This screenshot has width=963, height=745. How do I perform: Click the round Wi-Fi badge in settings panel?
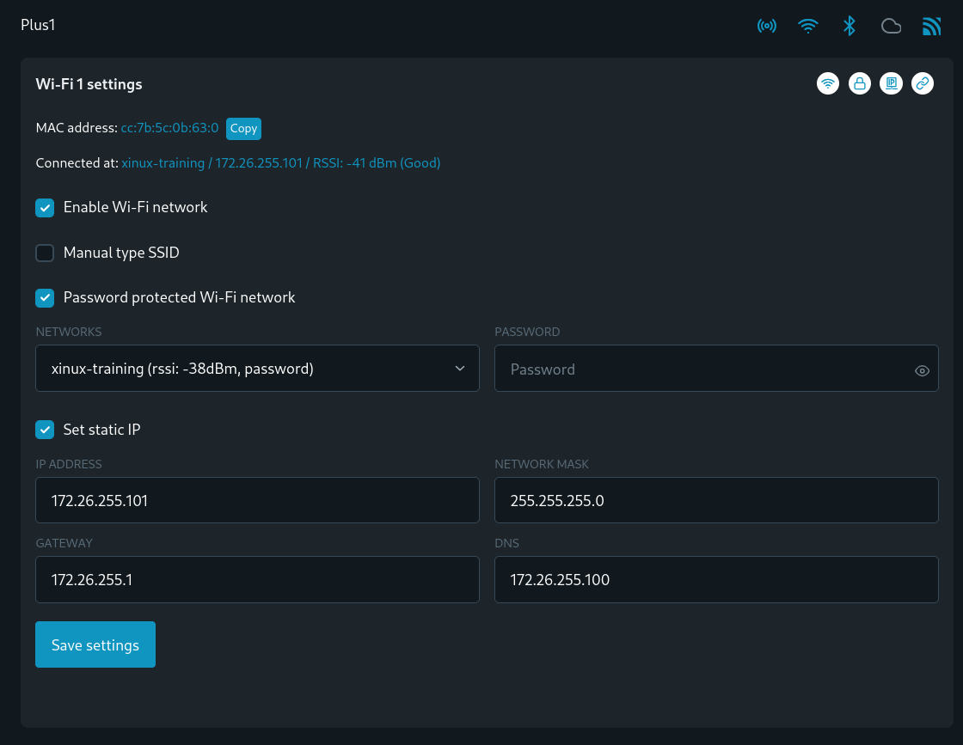pos(828,83)
